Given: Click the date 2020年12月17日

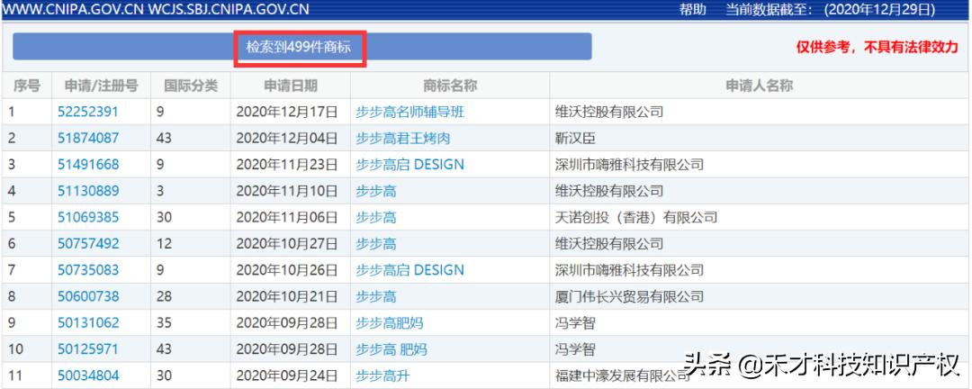Looking at the screenshot, I should click(287, 112).
